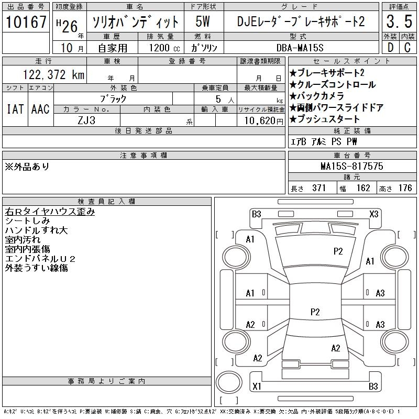Image resolution: width=419 pixels, height=419 pixels.
Task: Click the equipment line エアB アルミ PS PW
Action: [324, 141]
